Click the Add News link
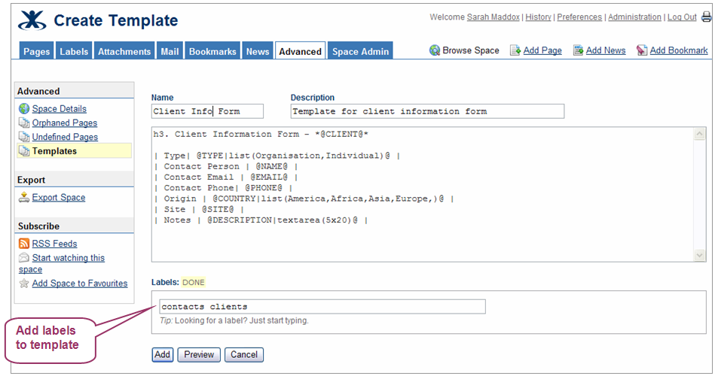715x376 pixels. pos(606,50)
